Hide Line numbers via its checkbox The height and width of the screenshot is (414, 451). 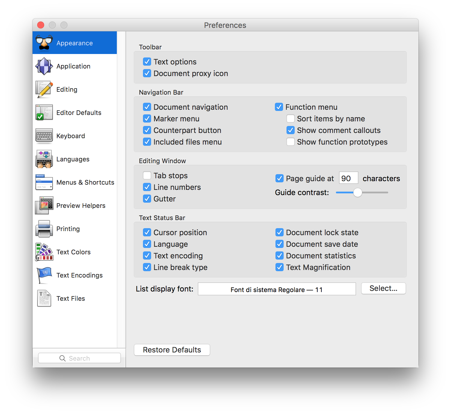147,187
